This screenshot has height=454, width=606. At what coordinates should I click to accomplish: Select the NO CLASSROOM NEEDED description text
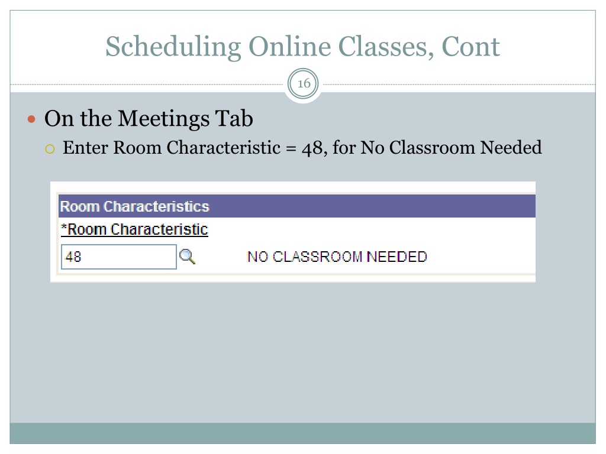tap(337, 257)
